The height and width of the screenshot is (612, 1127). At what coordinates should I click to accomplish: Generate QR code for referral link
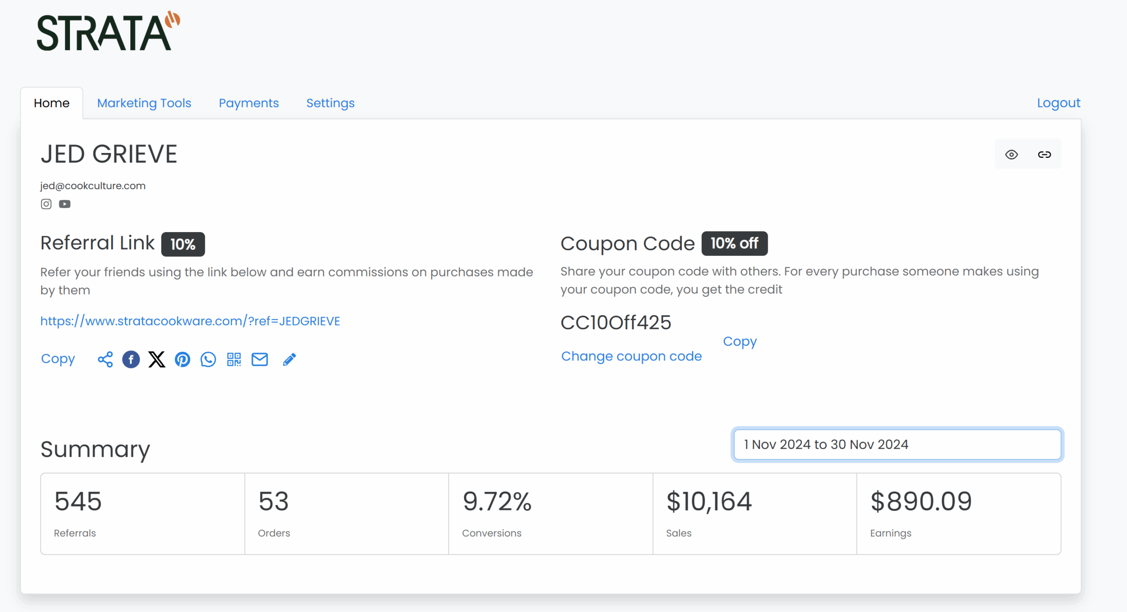point(234,359)
